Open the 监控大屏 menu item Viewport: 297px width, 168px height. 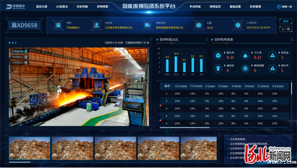pos(42,7)
